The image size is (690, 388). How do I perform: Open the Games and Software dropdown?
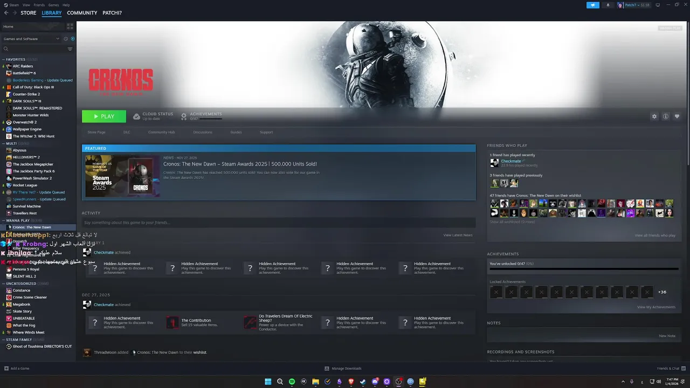(x=31, y=39)
